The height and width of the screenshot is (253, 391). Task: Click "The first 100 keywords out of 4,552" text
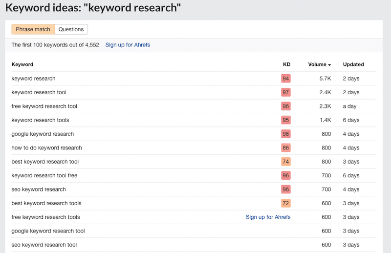pos(55,45)
